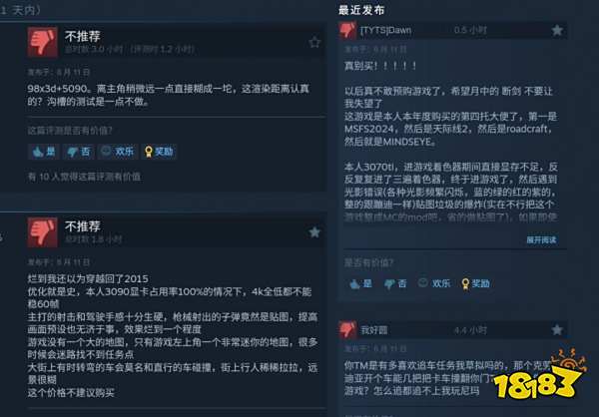Expand Dawn's review with 展开阅读

pos(541,239)
